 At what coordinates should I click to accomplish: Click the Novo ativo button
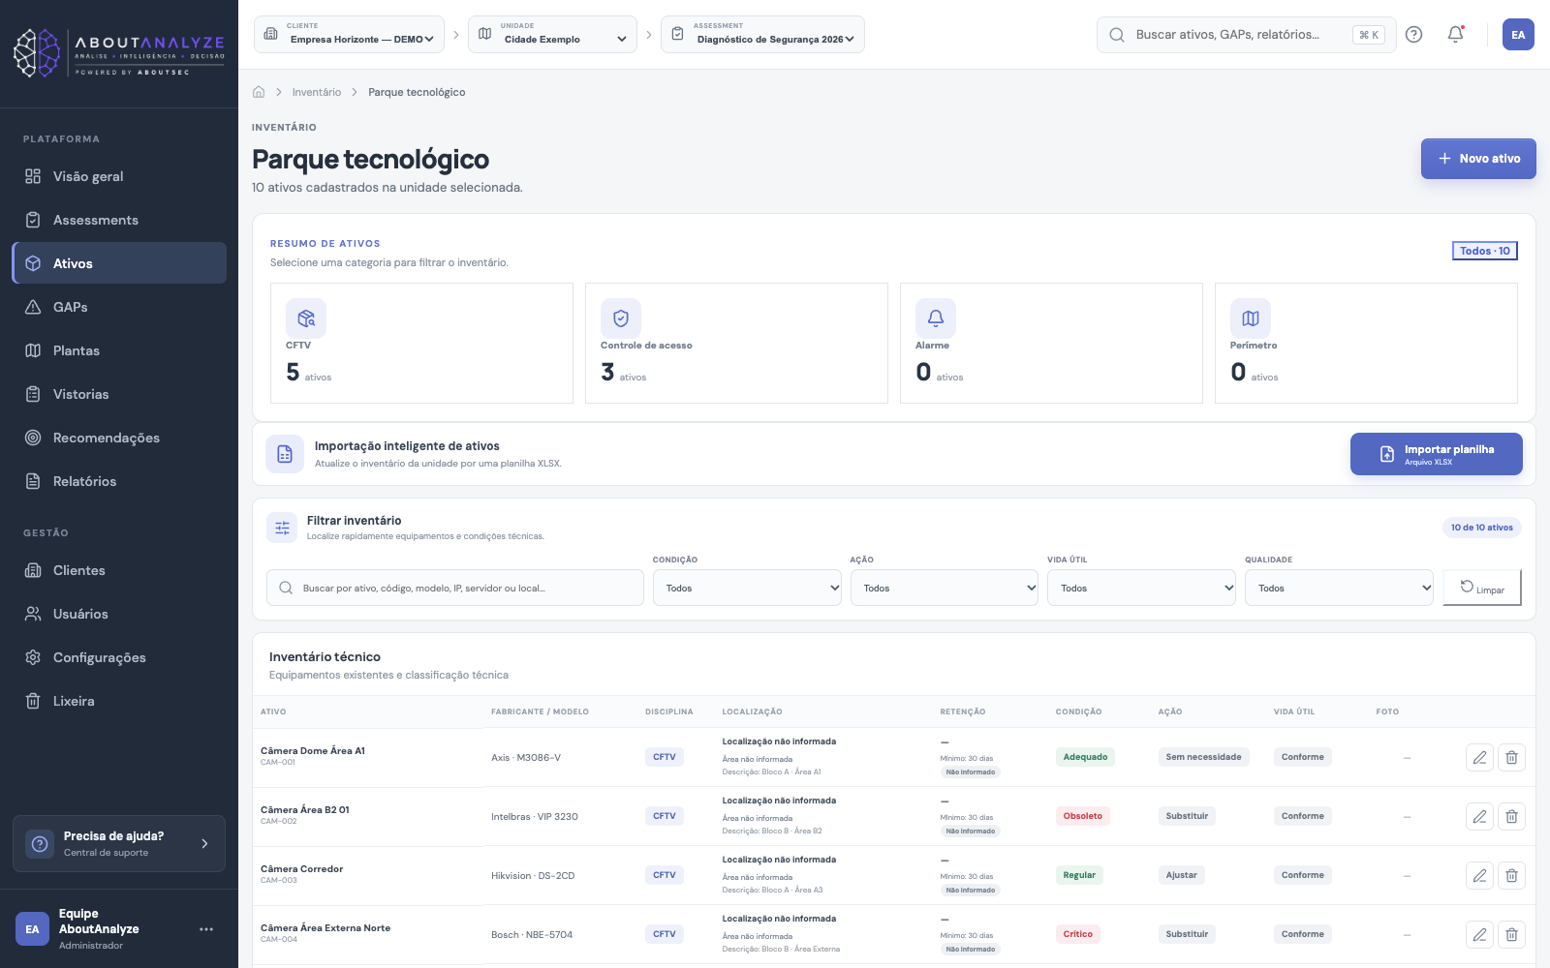1478,159
